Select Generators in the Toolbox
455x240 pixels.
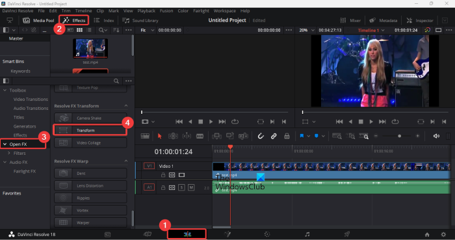[25, 126]
